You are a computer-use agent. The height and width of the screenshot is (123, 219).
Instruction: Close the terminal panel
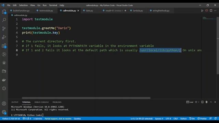pos(215,102)
